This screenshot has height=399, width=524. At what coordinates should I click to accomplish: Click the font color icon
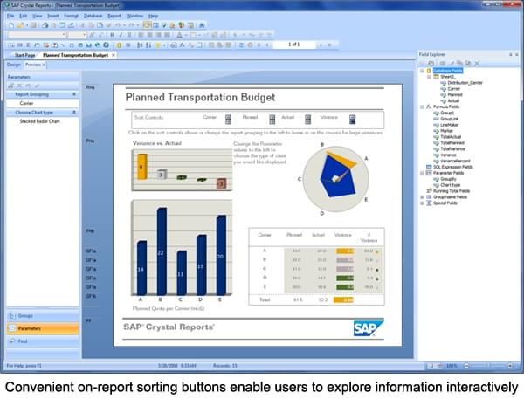pyautogui.click(x=180, y=35)
